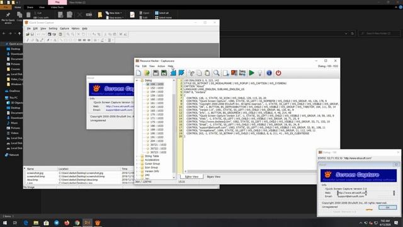
Task: Select dialog resource 100 : 1033
Action: (157, 84)
